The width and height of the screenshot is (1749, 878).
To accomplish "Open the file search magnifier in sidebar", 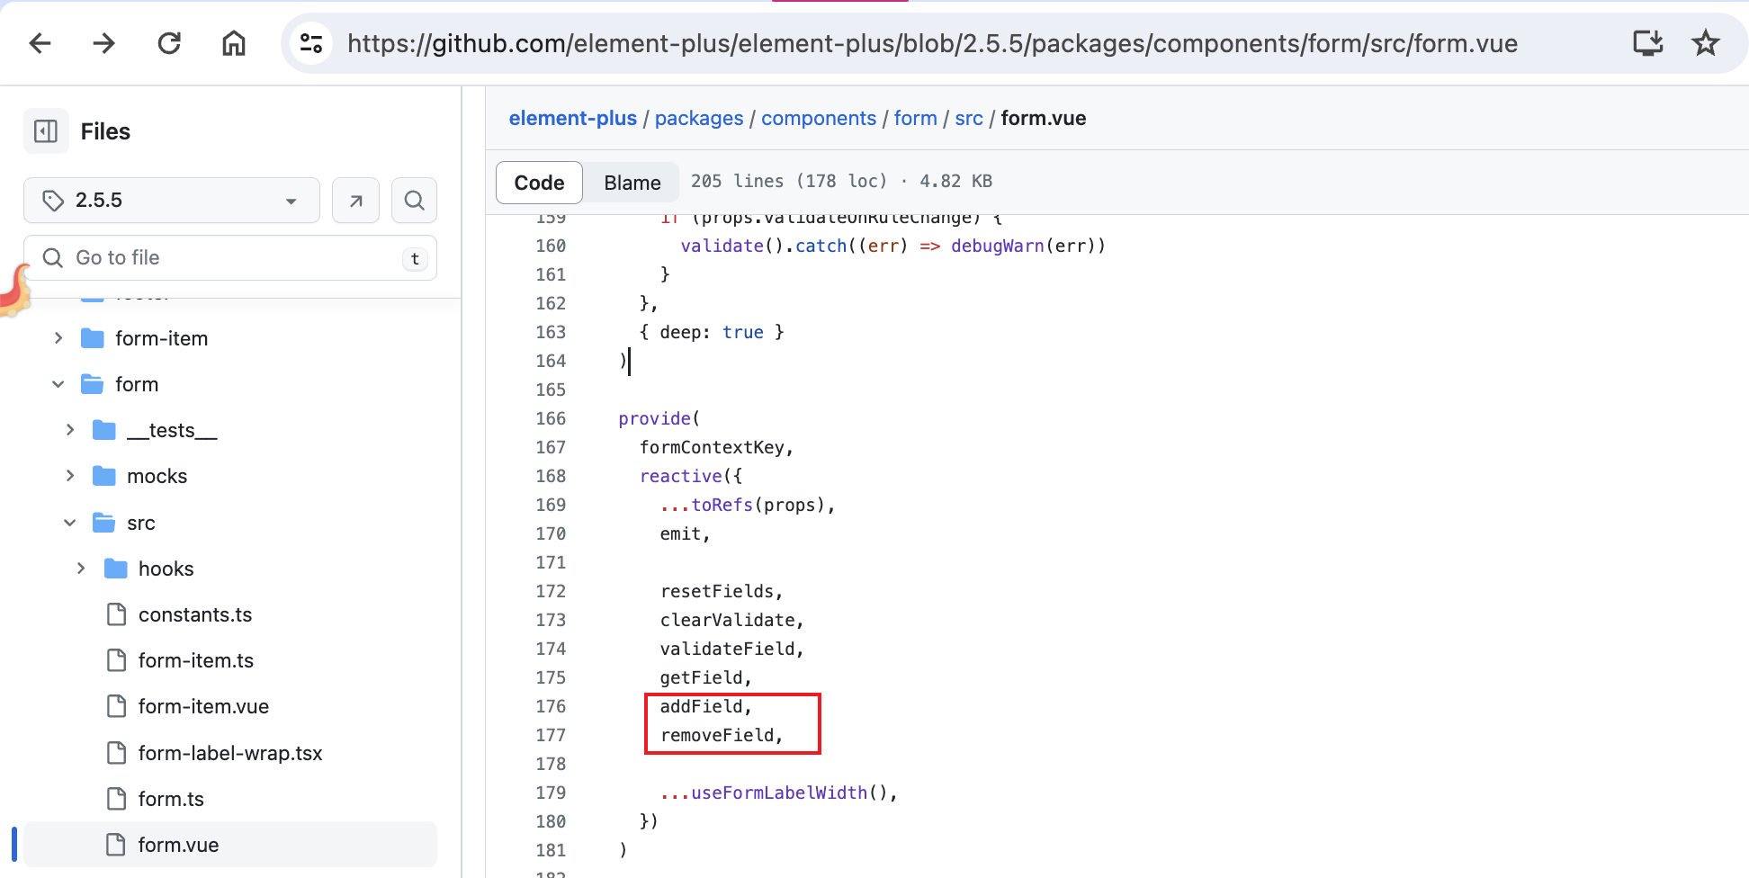I will click(x=414, y=200).
